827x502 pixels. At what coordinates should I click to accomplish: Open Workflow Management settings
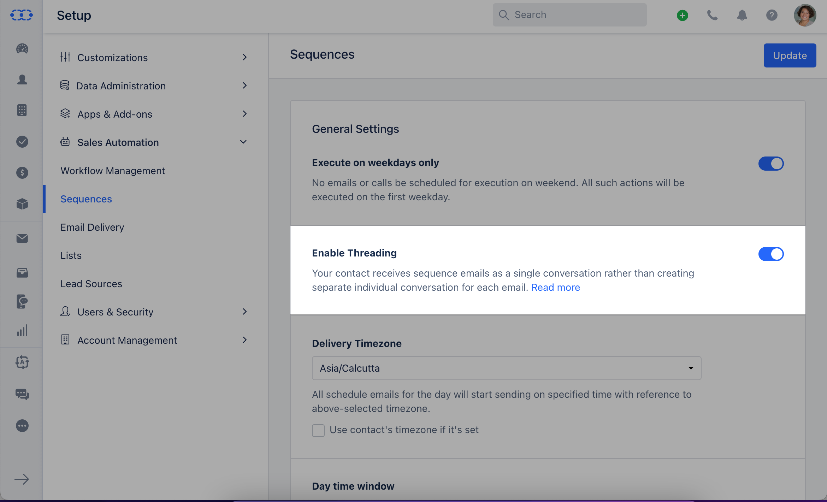(x=113, y=171)
